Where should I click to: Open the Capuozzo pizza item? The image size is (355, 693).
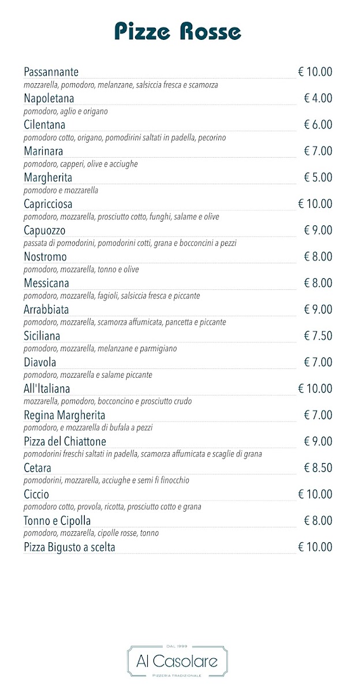[44, 230]
